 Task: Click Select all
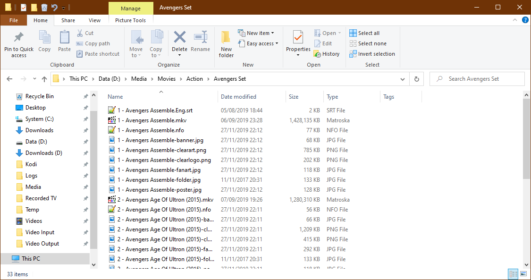point(364,33)
